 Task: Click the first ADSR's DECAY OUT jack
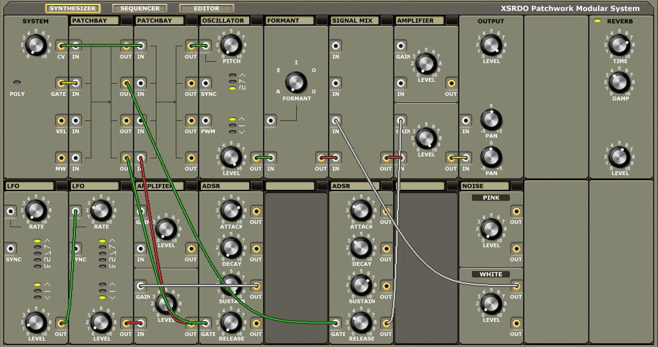coord(256,249)
